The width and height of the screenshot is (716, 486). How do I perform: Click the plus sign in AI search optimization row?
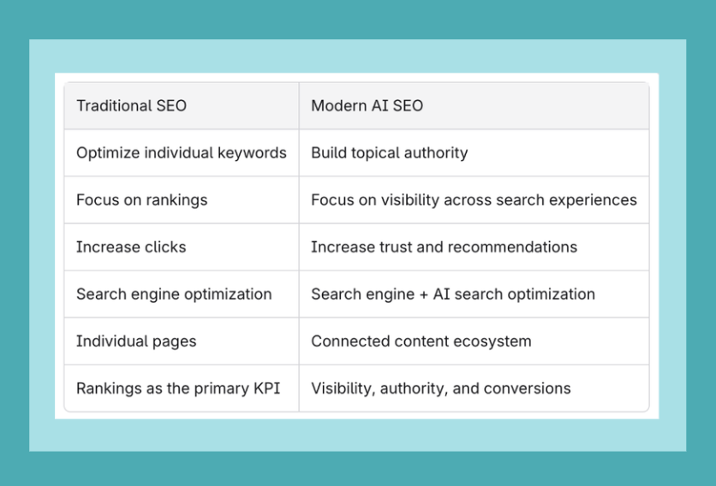click(x=424, y=295)
